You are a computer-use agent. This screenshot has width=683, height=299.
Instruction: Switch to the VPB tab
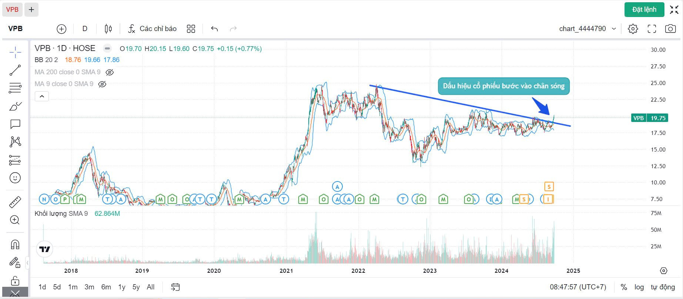click(x=12, y=10)
